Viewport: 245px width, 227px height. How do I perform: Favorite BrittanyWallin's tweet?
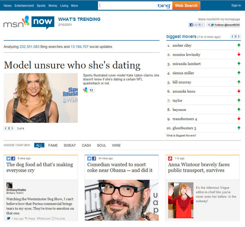tap(58, 219)
